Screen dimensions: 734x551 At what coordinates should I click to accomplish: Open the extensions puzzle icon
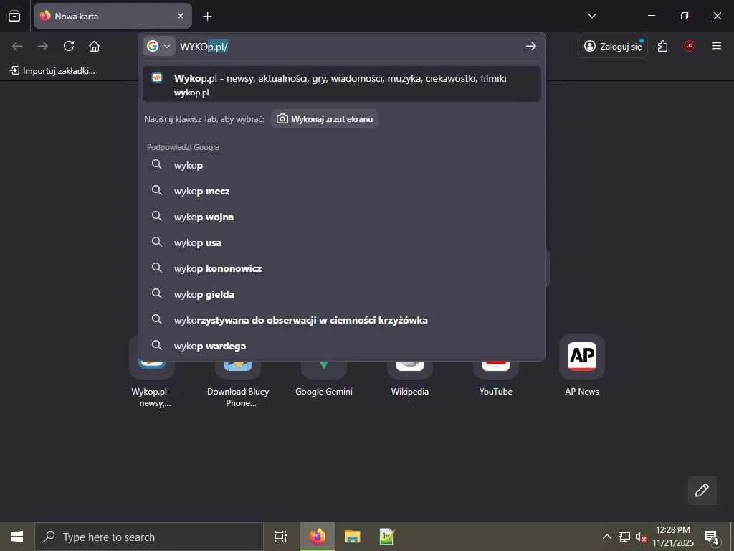pos(662,46)
